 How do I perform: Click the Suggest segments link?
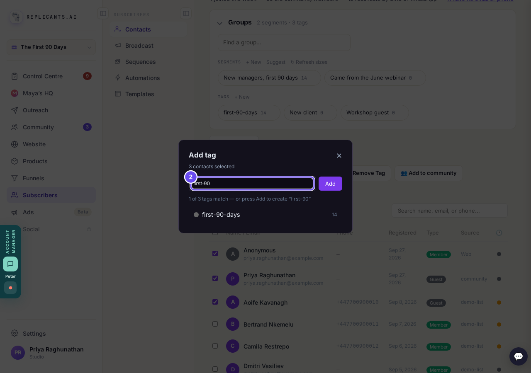pyautogui.click(x=276, y=62)
